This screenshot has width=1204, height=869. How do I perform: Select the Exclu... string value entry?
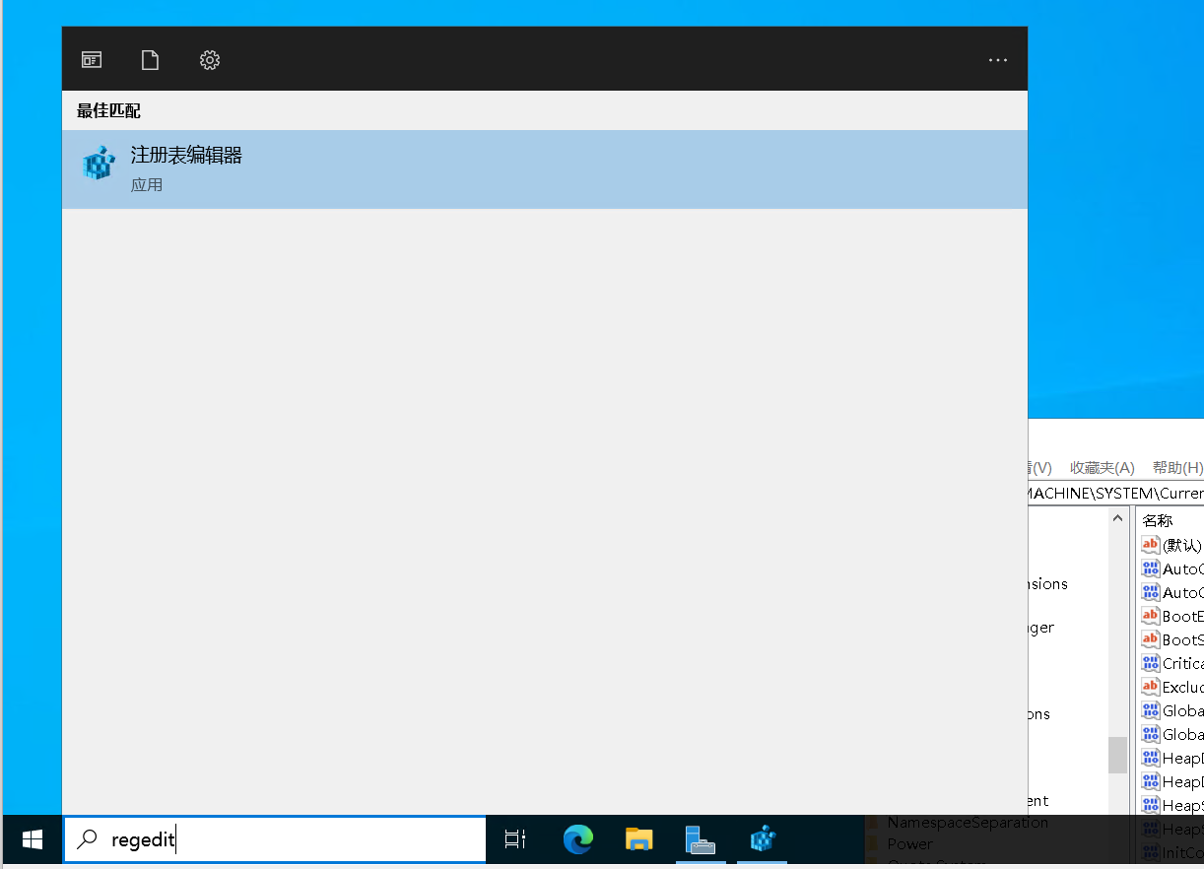[1180, 687]
